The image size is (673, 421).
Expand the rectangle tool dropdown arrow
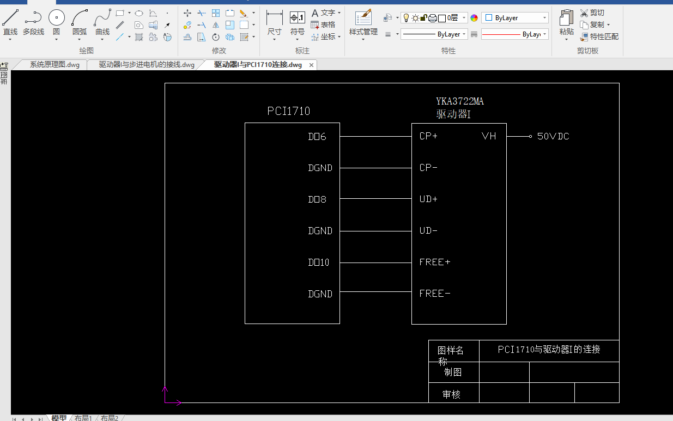[129, 13]
